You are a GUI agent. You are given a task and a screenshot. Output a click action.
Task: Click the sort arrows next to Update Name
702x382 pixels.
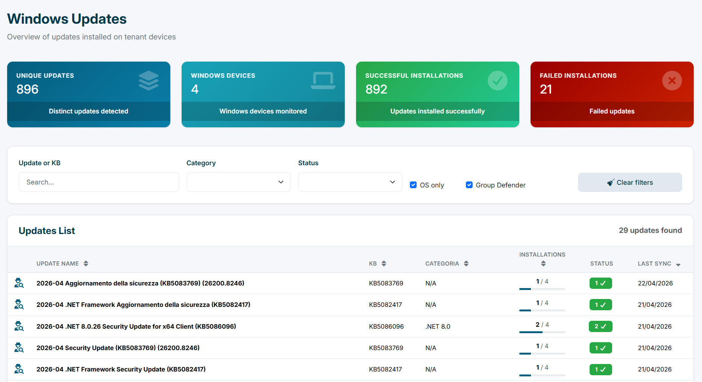86,263
